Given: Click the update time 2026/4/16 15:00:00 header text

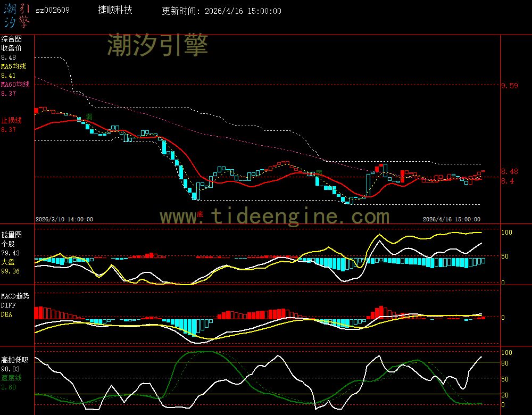Looking at the screenshot, I should (221, 11).
